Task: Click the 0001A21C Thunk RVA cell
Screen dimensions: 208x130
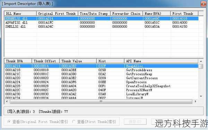Action: click(13, 74)
